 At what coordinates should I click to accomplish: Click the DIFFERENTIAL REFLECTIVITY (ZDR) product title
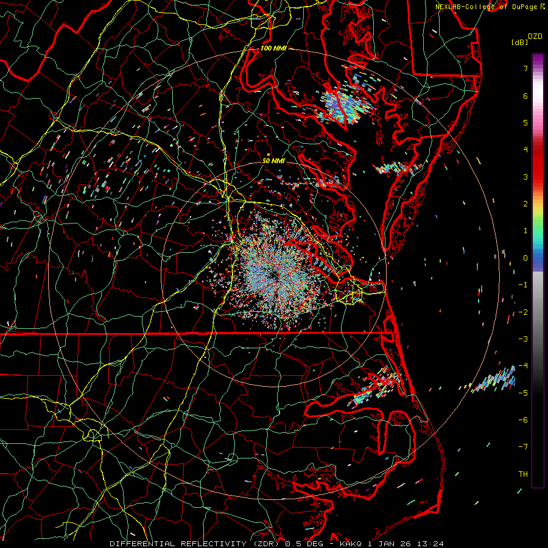point(195,544)
